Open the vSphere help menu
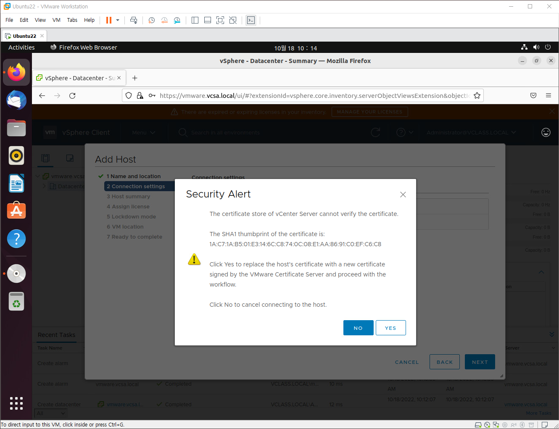Screen dimensions: 559x429 click(x=405, y=132)
